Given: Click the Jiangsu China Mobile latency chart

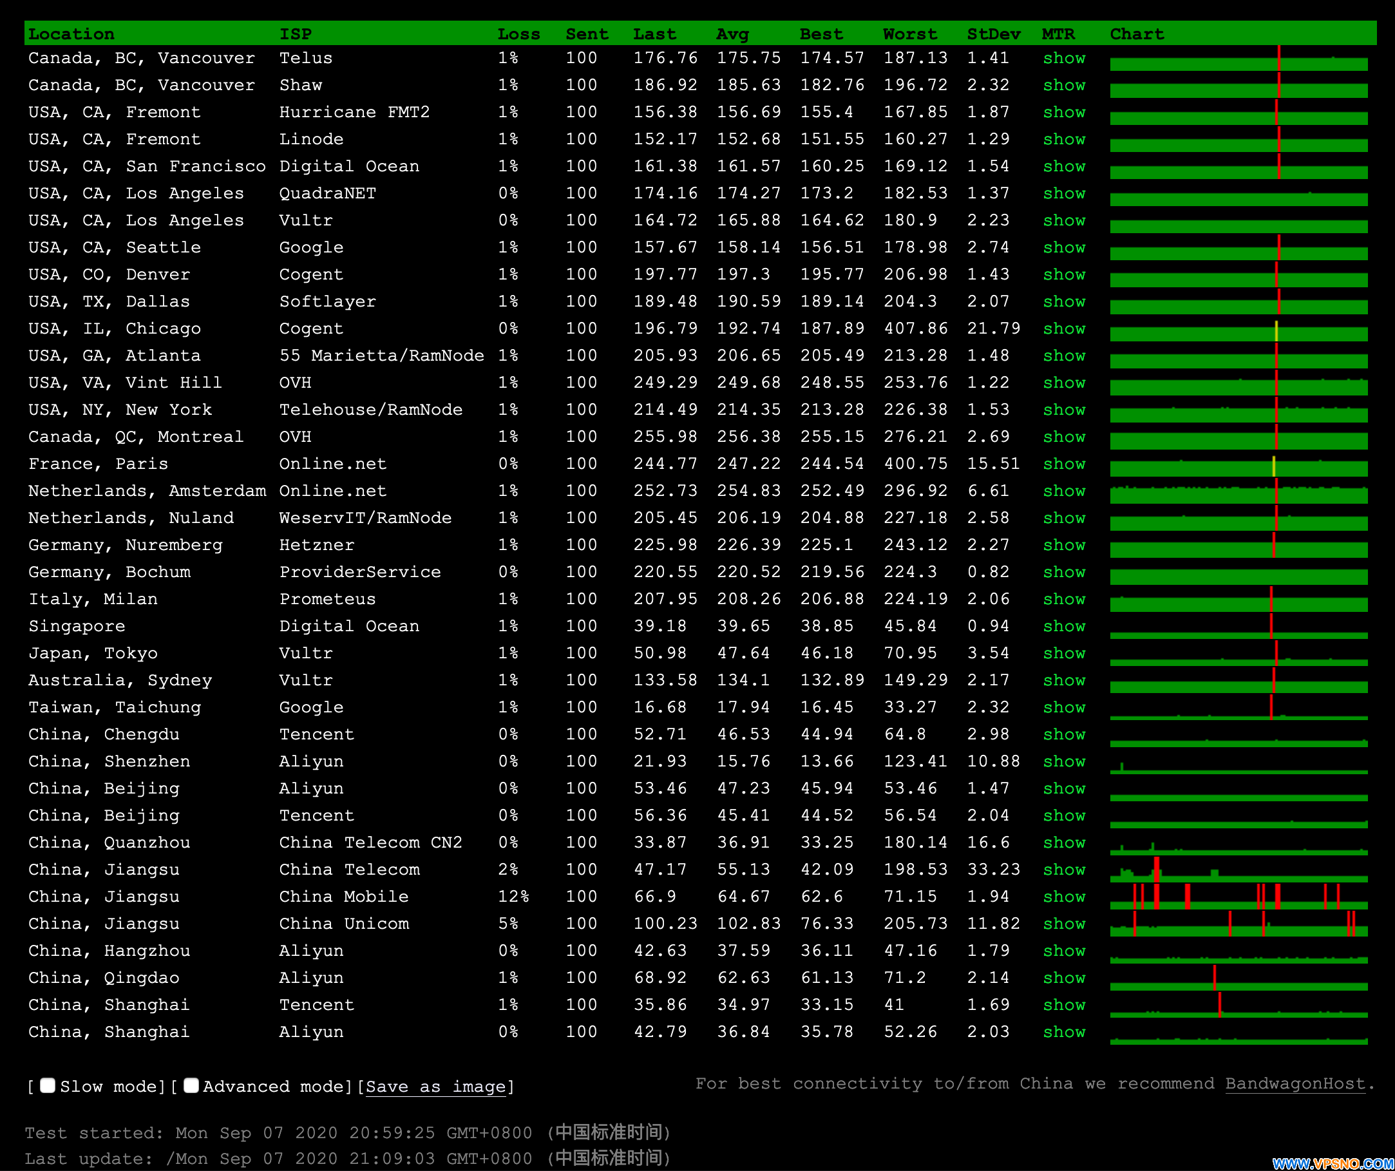Looking at the screenshot, I should (x=1239, y=896).
